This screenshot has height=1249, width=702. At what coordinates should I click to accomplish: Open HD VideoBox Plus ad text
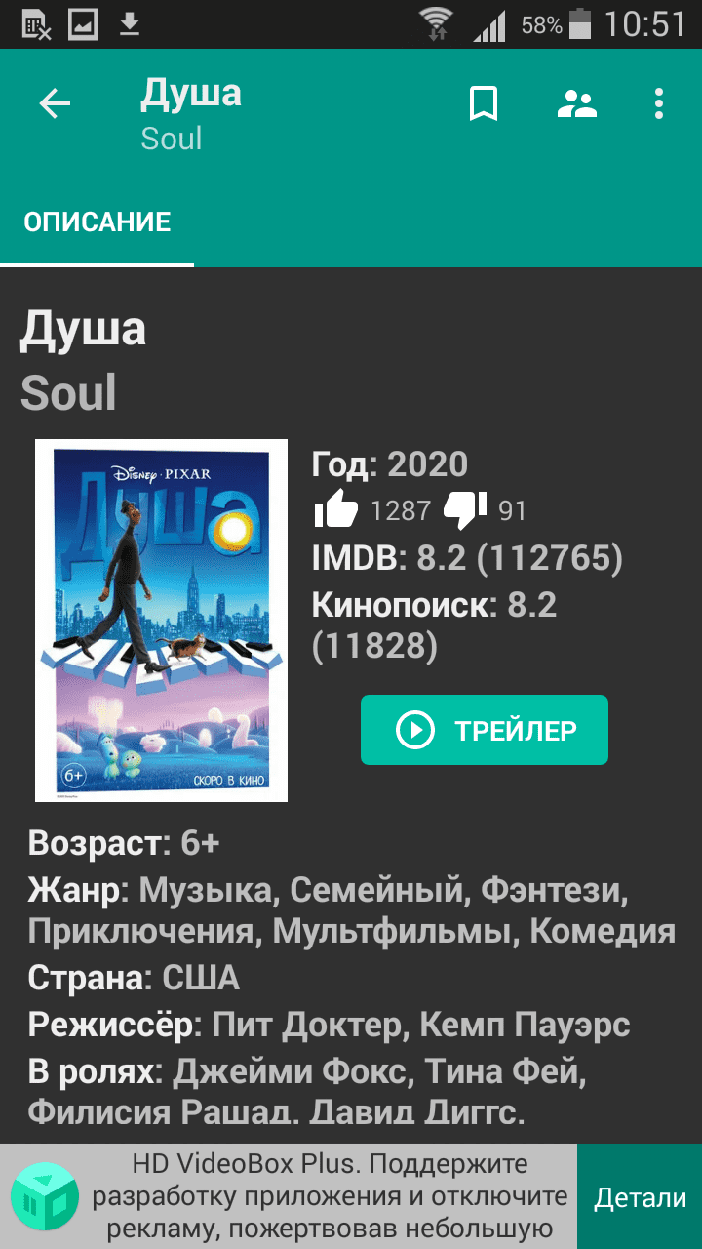pos(331,1196)
